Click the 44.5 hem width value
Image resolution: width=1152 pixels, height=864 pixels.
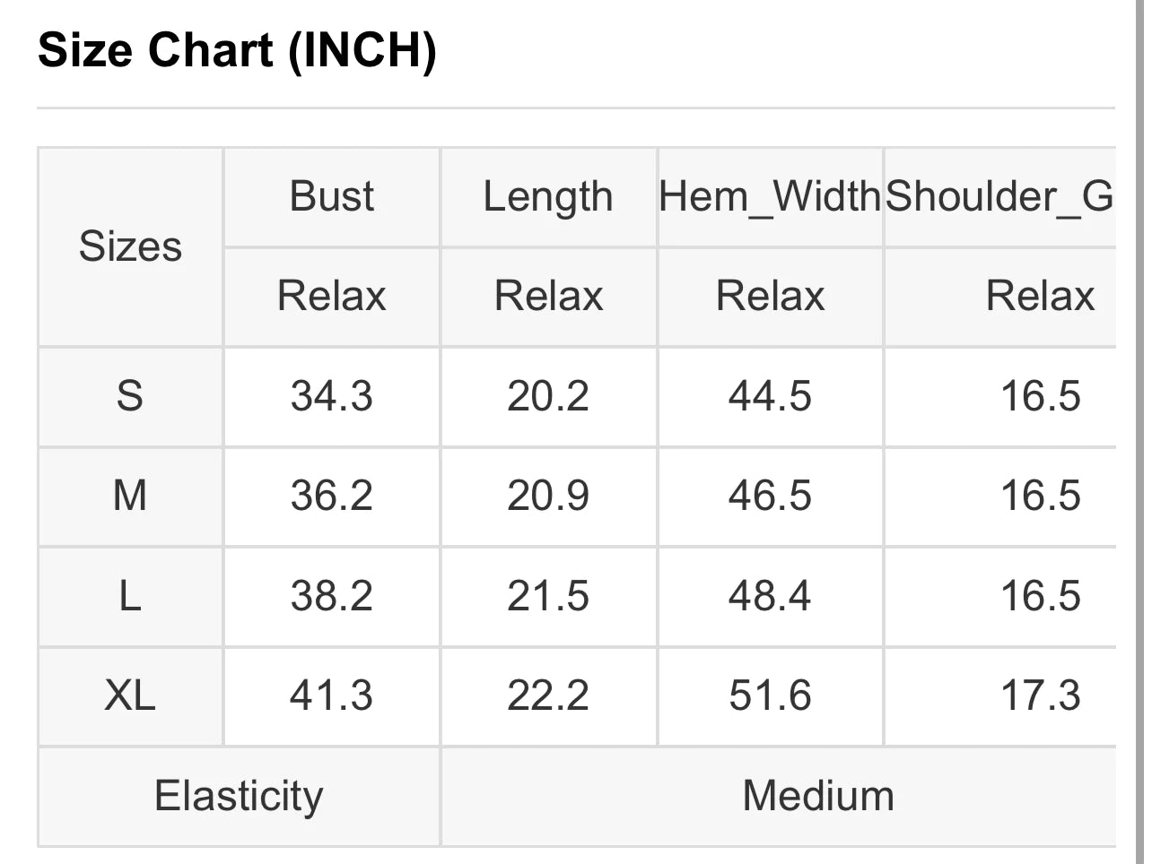coord(770,395)
